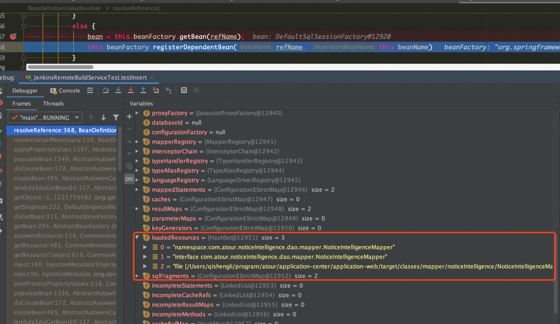Collapse the loadedResources variable node
The image size is (560, 324).
click(138, 238)
